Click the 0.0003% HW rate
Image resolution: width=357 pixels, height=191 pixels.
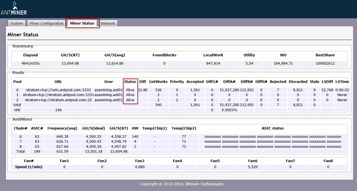click(x=229, y=110)
